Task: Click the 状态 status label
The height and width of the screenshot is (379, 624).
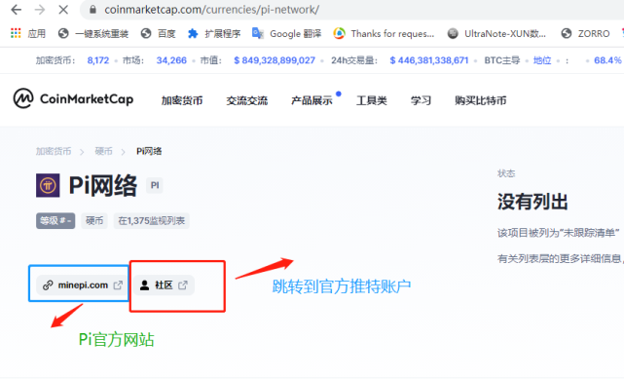Action: [x=506, y=173]
